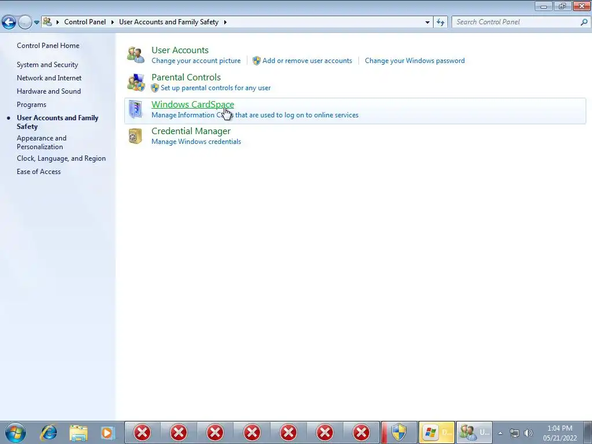Image resolution: width=592 pixels, height=444 pixels.
Task: Click inside the Search Control Panel field
Action: click(x=516, y=22)
